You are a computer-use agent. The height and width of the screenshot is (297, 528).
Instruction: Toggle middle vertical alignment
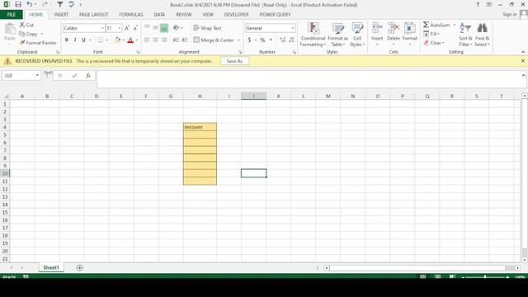coord(156,28)
